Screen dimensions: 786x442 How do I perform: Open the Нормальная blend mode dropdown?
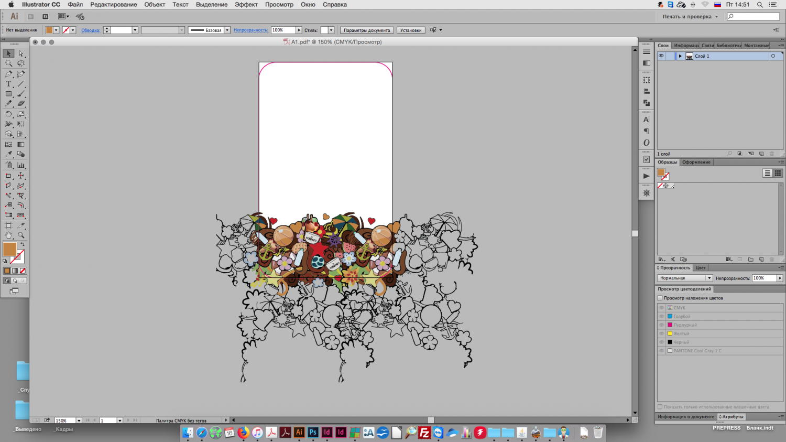point(685,278)
